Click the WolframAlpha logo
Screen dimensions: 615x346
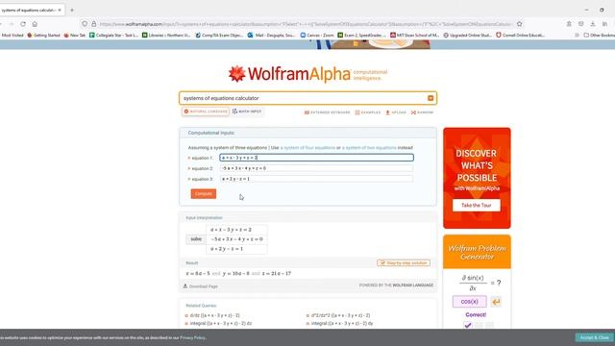point(289,74)
